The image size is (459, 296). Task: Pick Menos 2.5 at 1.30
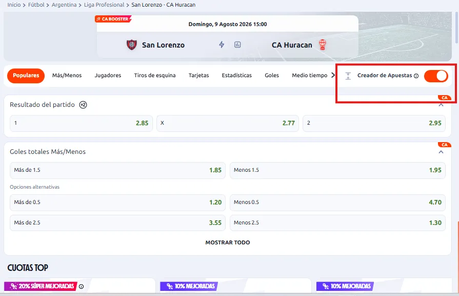pyautogui.click(x=337, y=223)
